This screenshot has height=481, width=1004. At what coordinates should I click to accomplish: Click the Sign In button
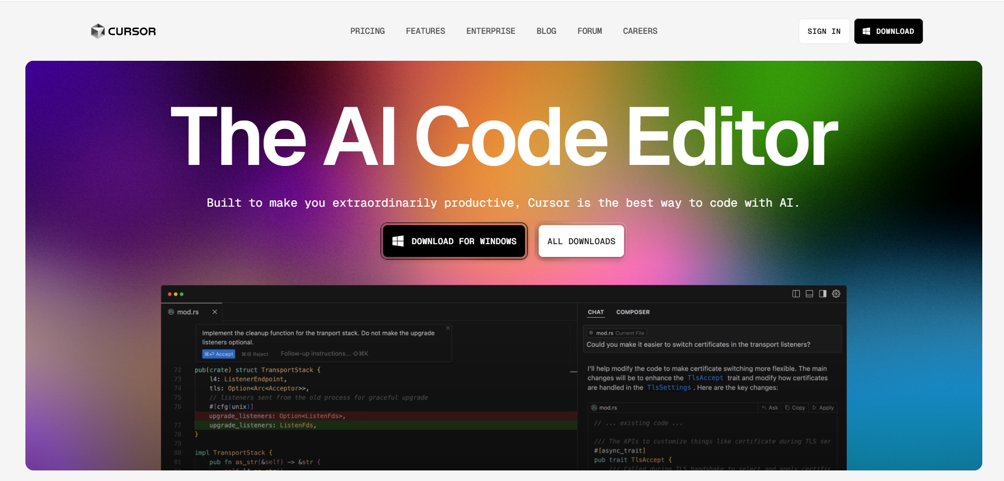coord(824,31)
